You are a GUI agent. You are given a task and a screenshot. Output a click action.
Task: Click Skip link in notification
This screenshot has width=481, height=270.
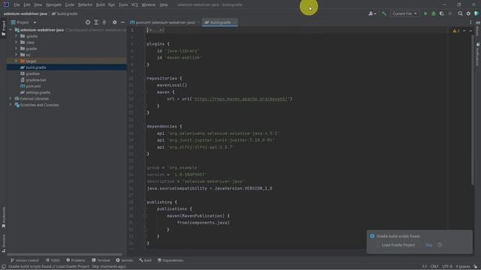(428, 245)
